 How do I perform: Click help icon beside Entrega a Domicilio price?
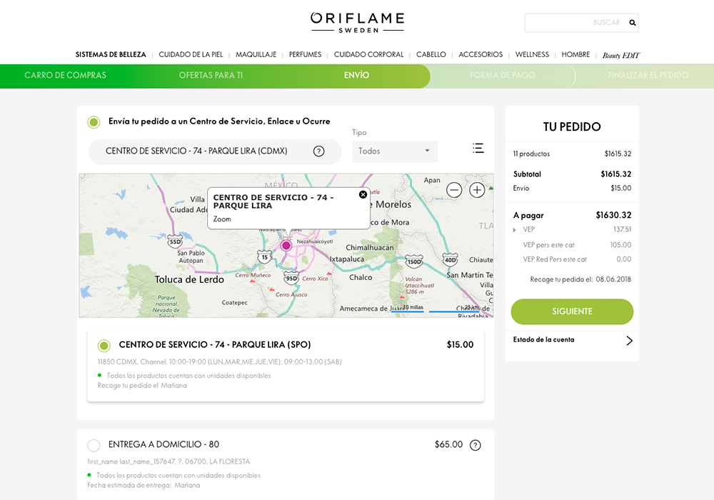pos(476,445)
